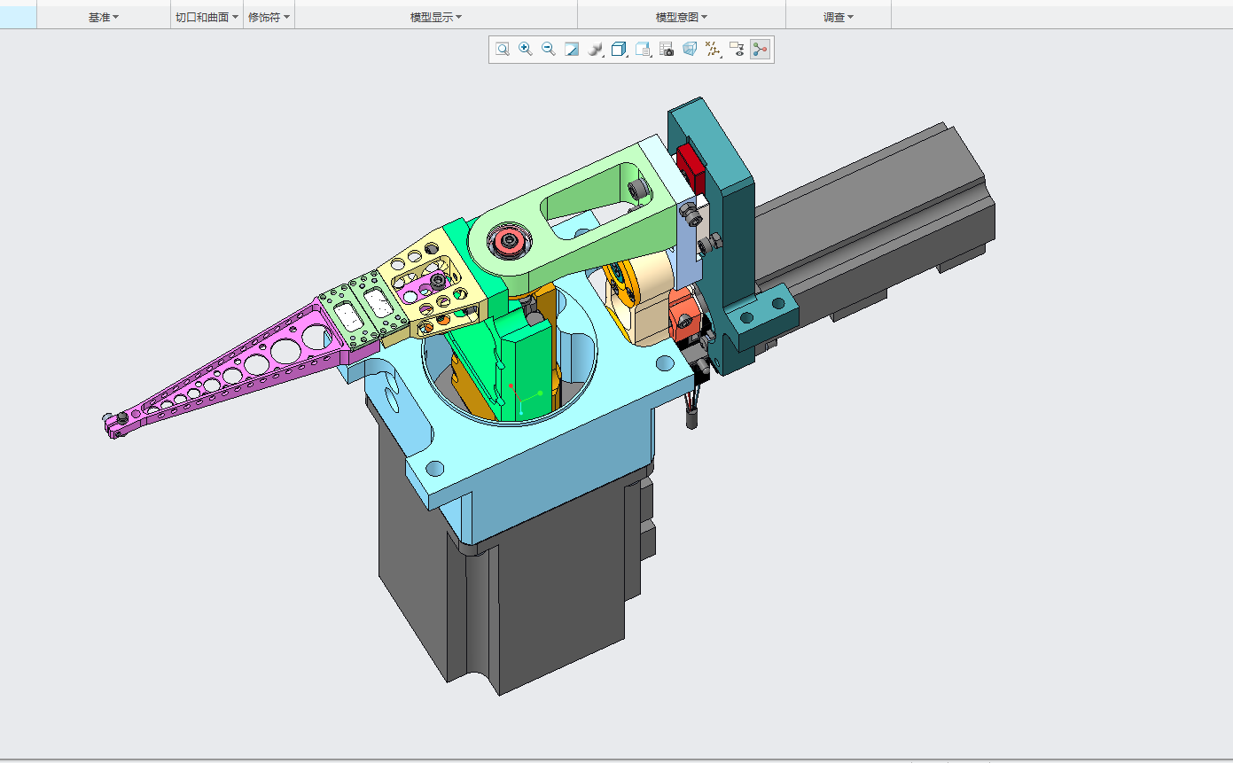Open the shaded rendering options dropdown
The image size is (1233, 763).
tap(596, 50)
